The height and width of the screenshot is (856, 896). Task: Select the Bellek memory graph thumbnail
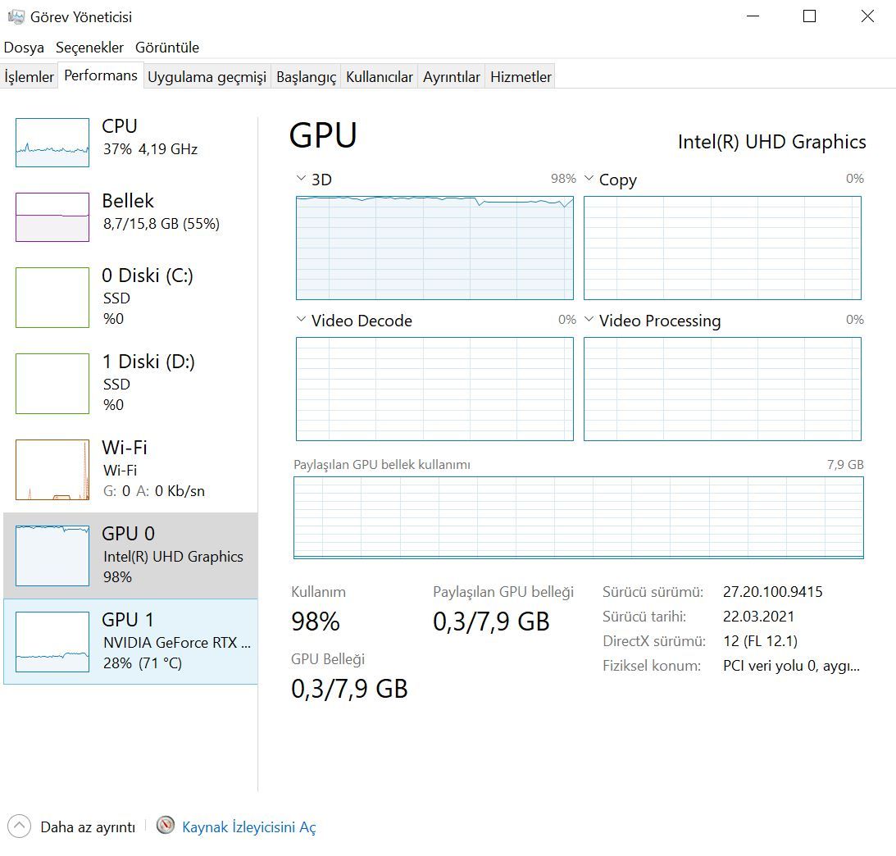click(52, 217)
